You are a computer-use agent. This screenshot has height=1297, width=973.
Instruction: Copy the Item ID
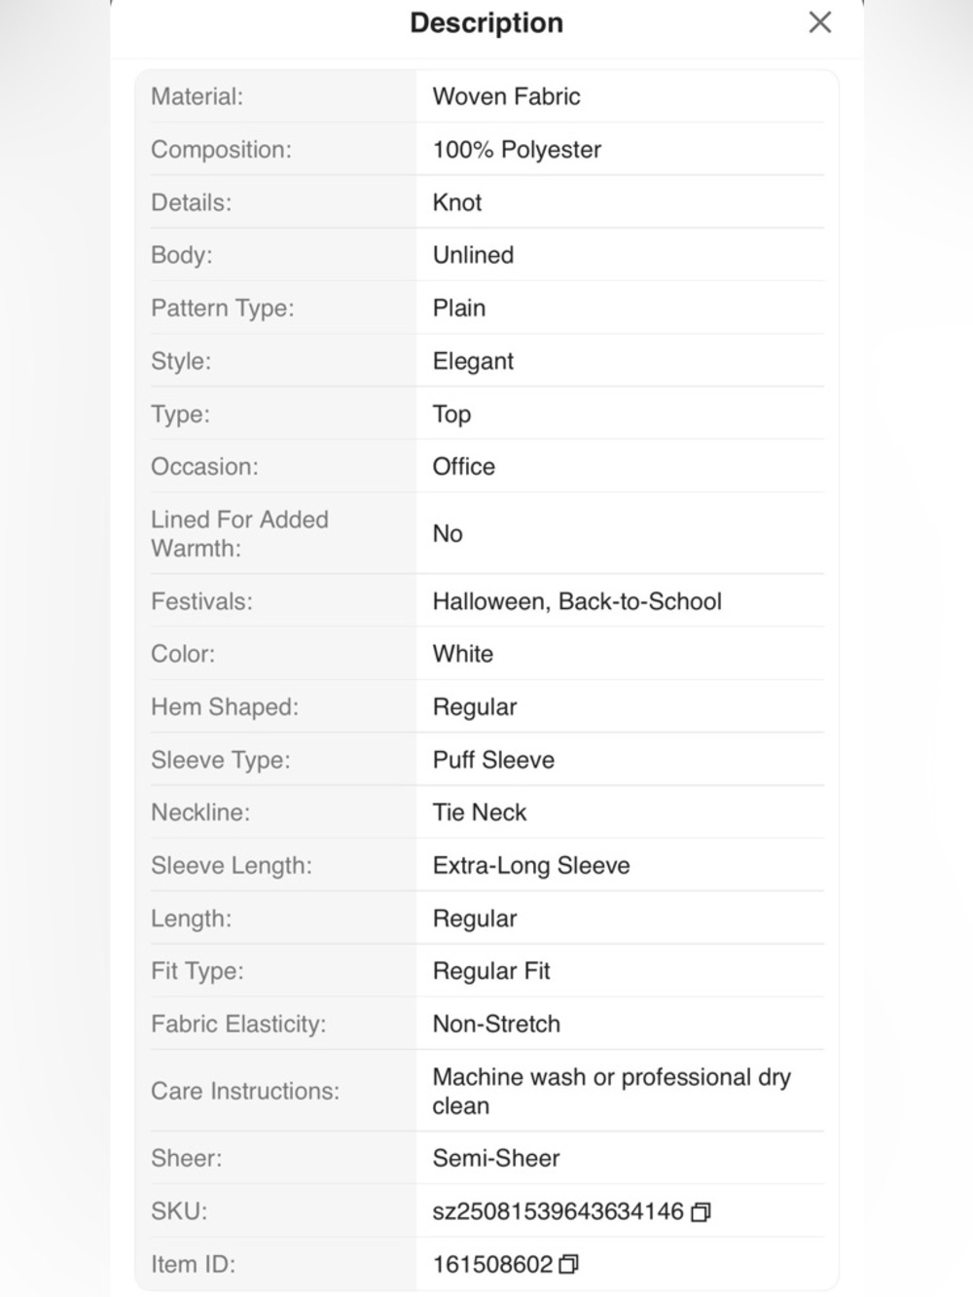(x=569, y=1265)
